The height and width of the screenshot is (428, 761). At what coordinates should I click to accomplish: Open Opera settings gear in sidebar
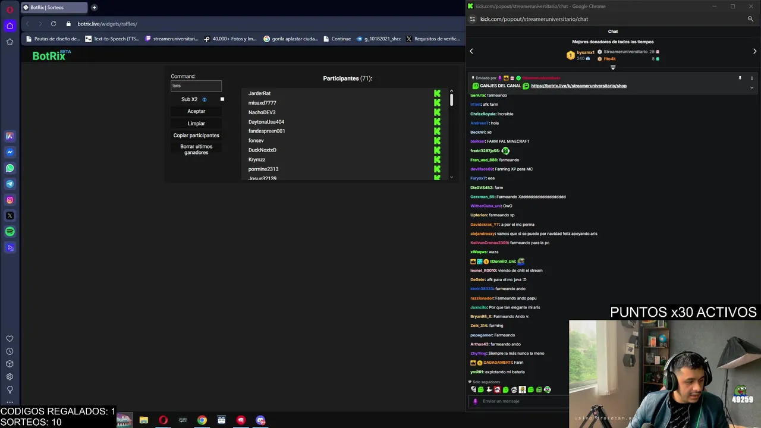10,377
